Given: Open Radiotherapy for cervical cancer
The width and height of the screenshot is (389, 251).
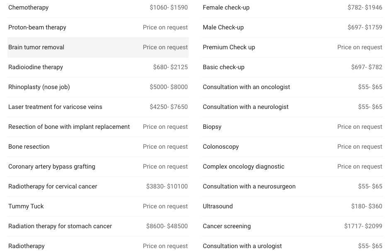Looking at the screenshot, I should click(x=98, y=186).
